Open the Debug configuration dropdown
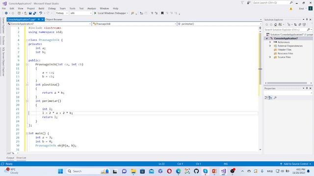314x176 pixels. point(62,13)
